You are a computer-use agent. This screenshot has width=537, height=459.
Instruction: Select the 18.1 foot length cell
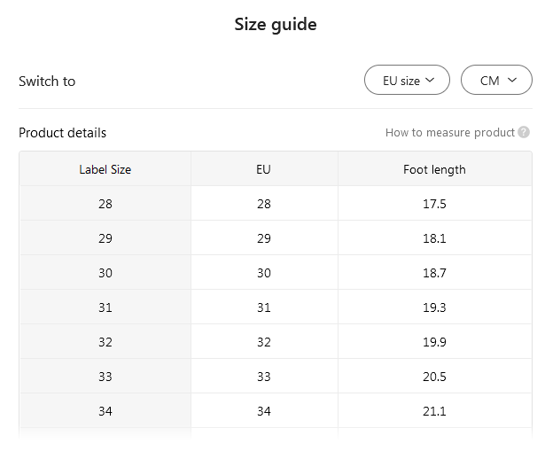point(434,238)
